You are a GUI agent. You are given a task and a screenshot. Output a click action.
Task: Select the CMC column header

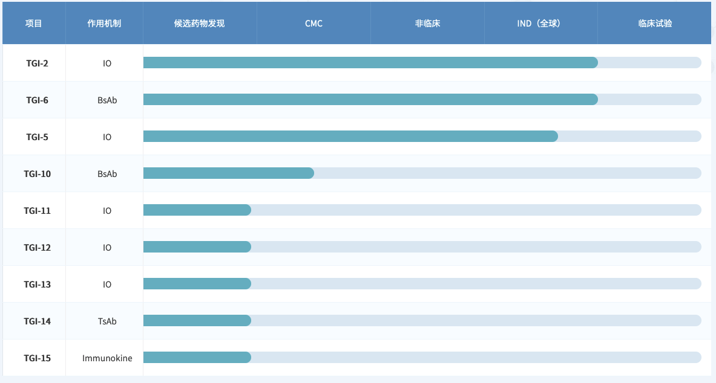314,22
